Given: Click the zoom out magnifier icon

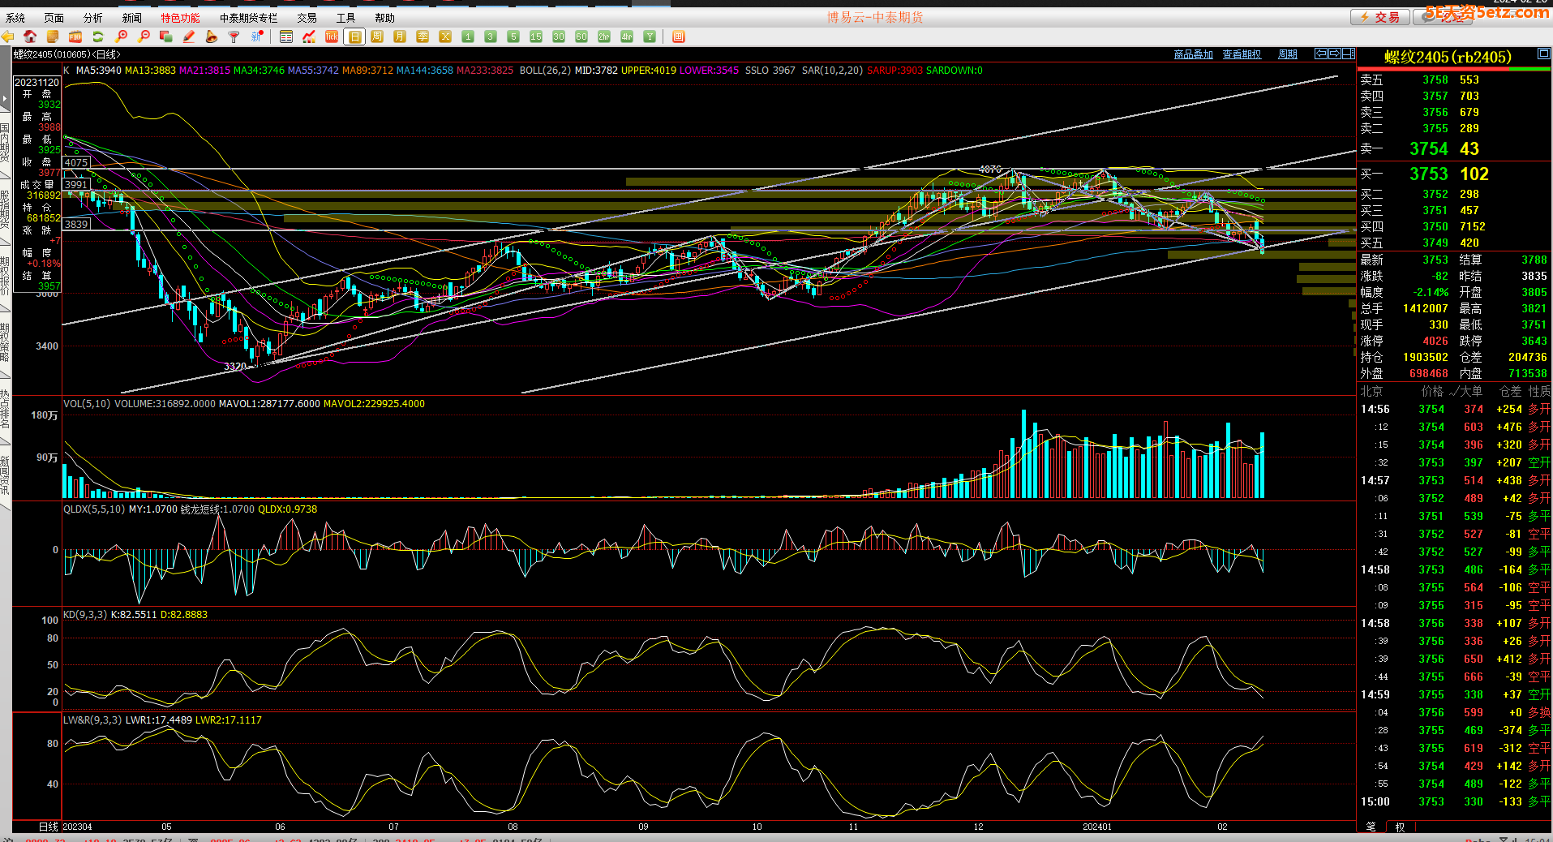Looking at the screenshot, I should click(144, 37).
